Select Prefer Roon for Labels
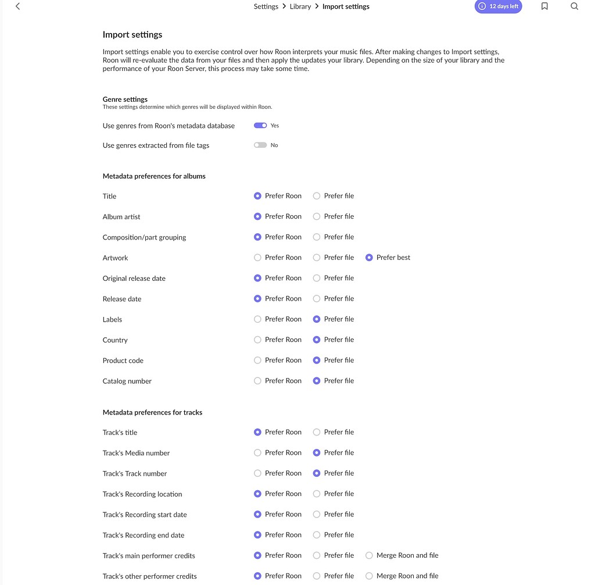The image size is (595, 585). [x=257, y=319]
